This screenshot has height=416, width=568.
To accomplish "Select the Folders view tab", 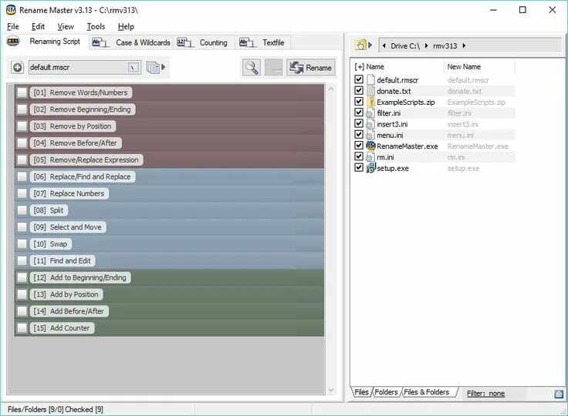I will 386,392.
